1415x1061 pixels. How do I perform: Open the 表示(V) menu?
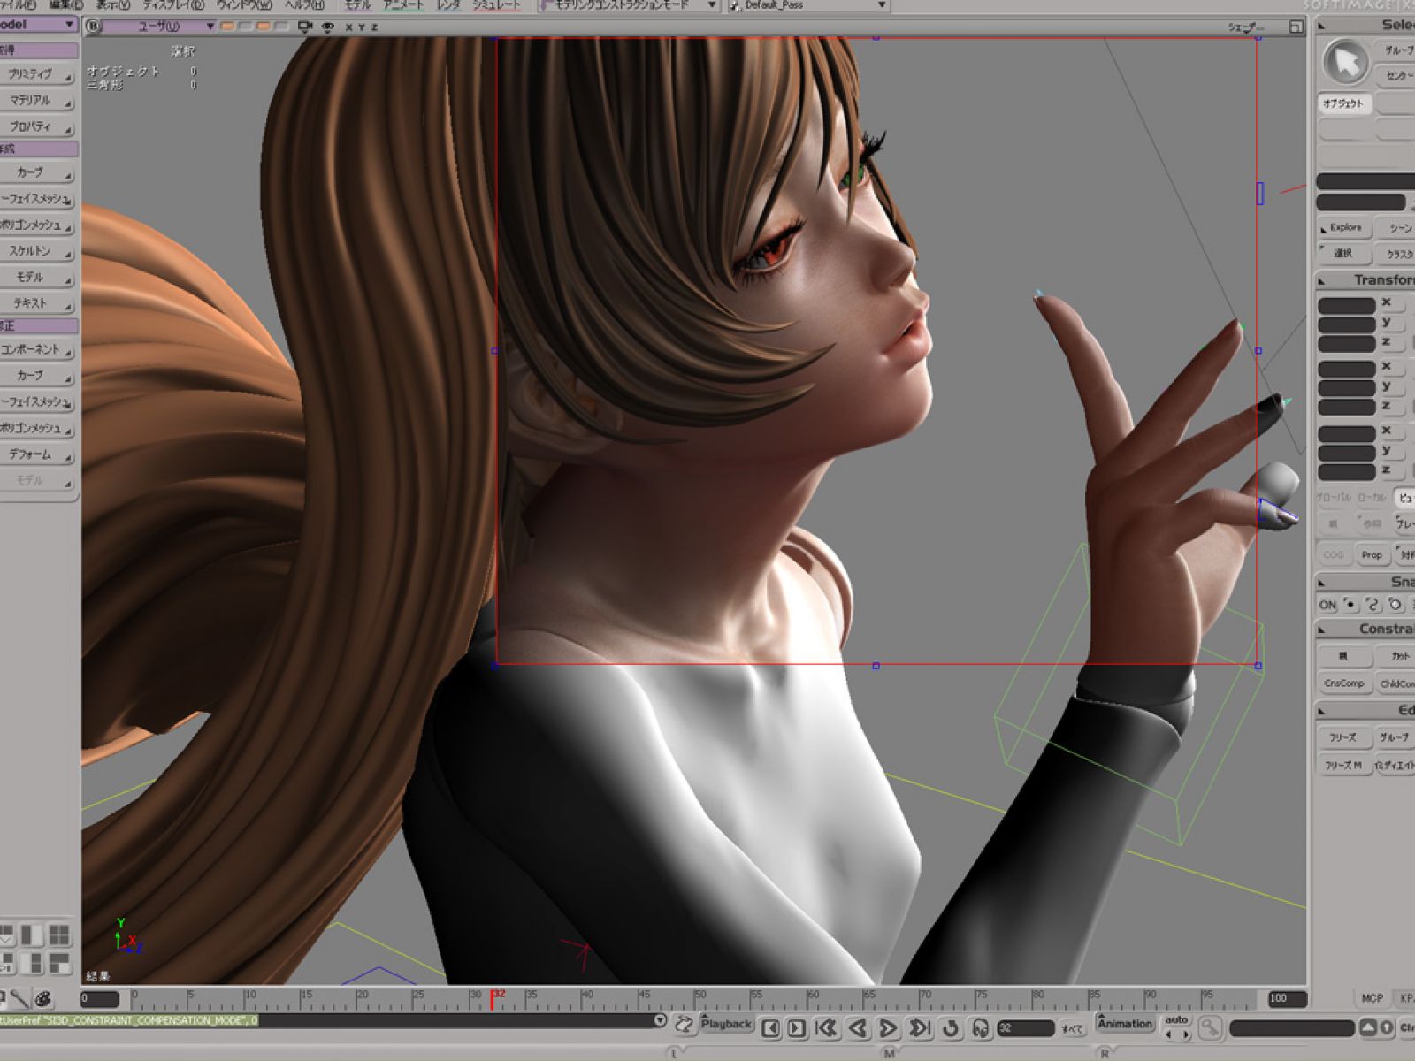click(113, 5)
